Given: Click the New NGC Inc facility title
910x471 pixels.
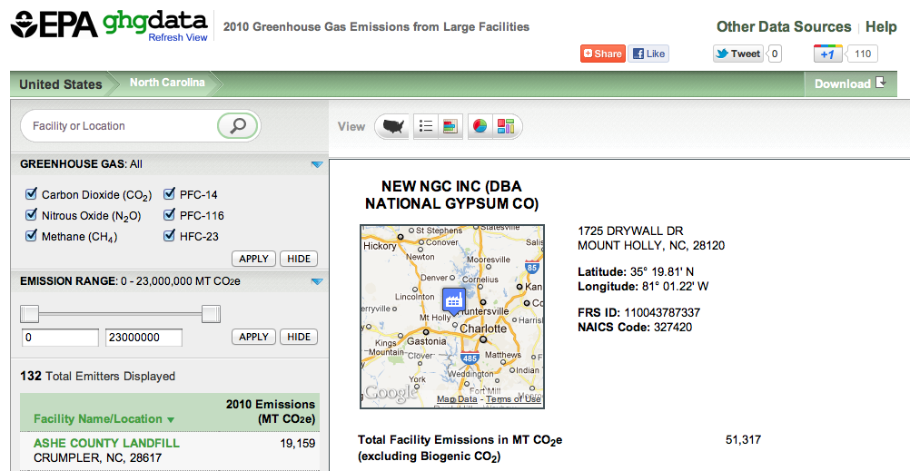Looking at the screenshot, I should 451,195.
